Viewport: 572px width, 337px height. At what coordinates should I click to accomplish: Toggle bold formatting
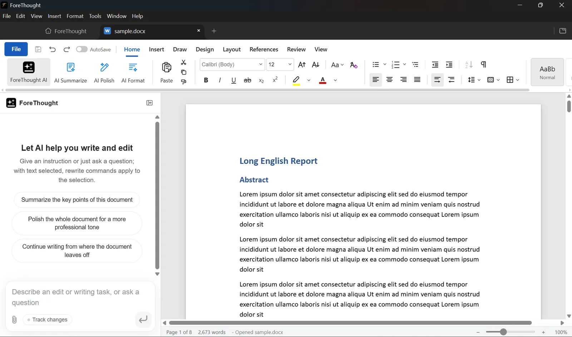click(206, 80)
